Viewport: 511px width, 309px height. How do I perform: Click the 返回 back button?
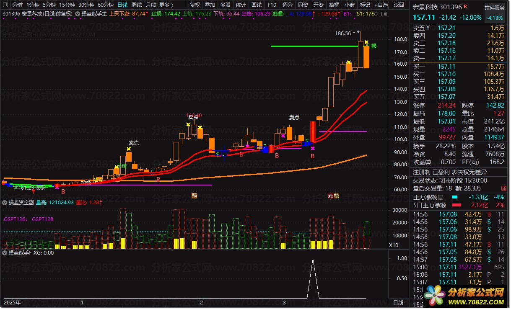click(399, 5)
